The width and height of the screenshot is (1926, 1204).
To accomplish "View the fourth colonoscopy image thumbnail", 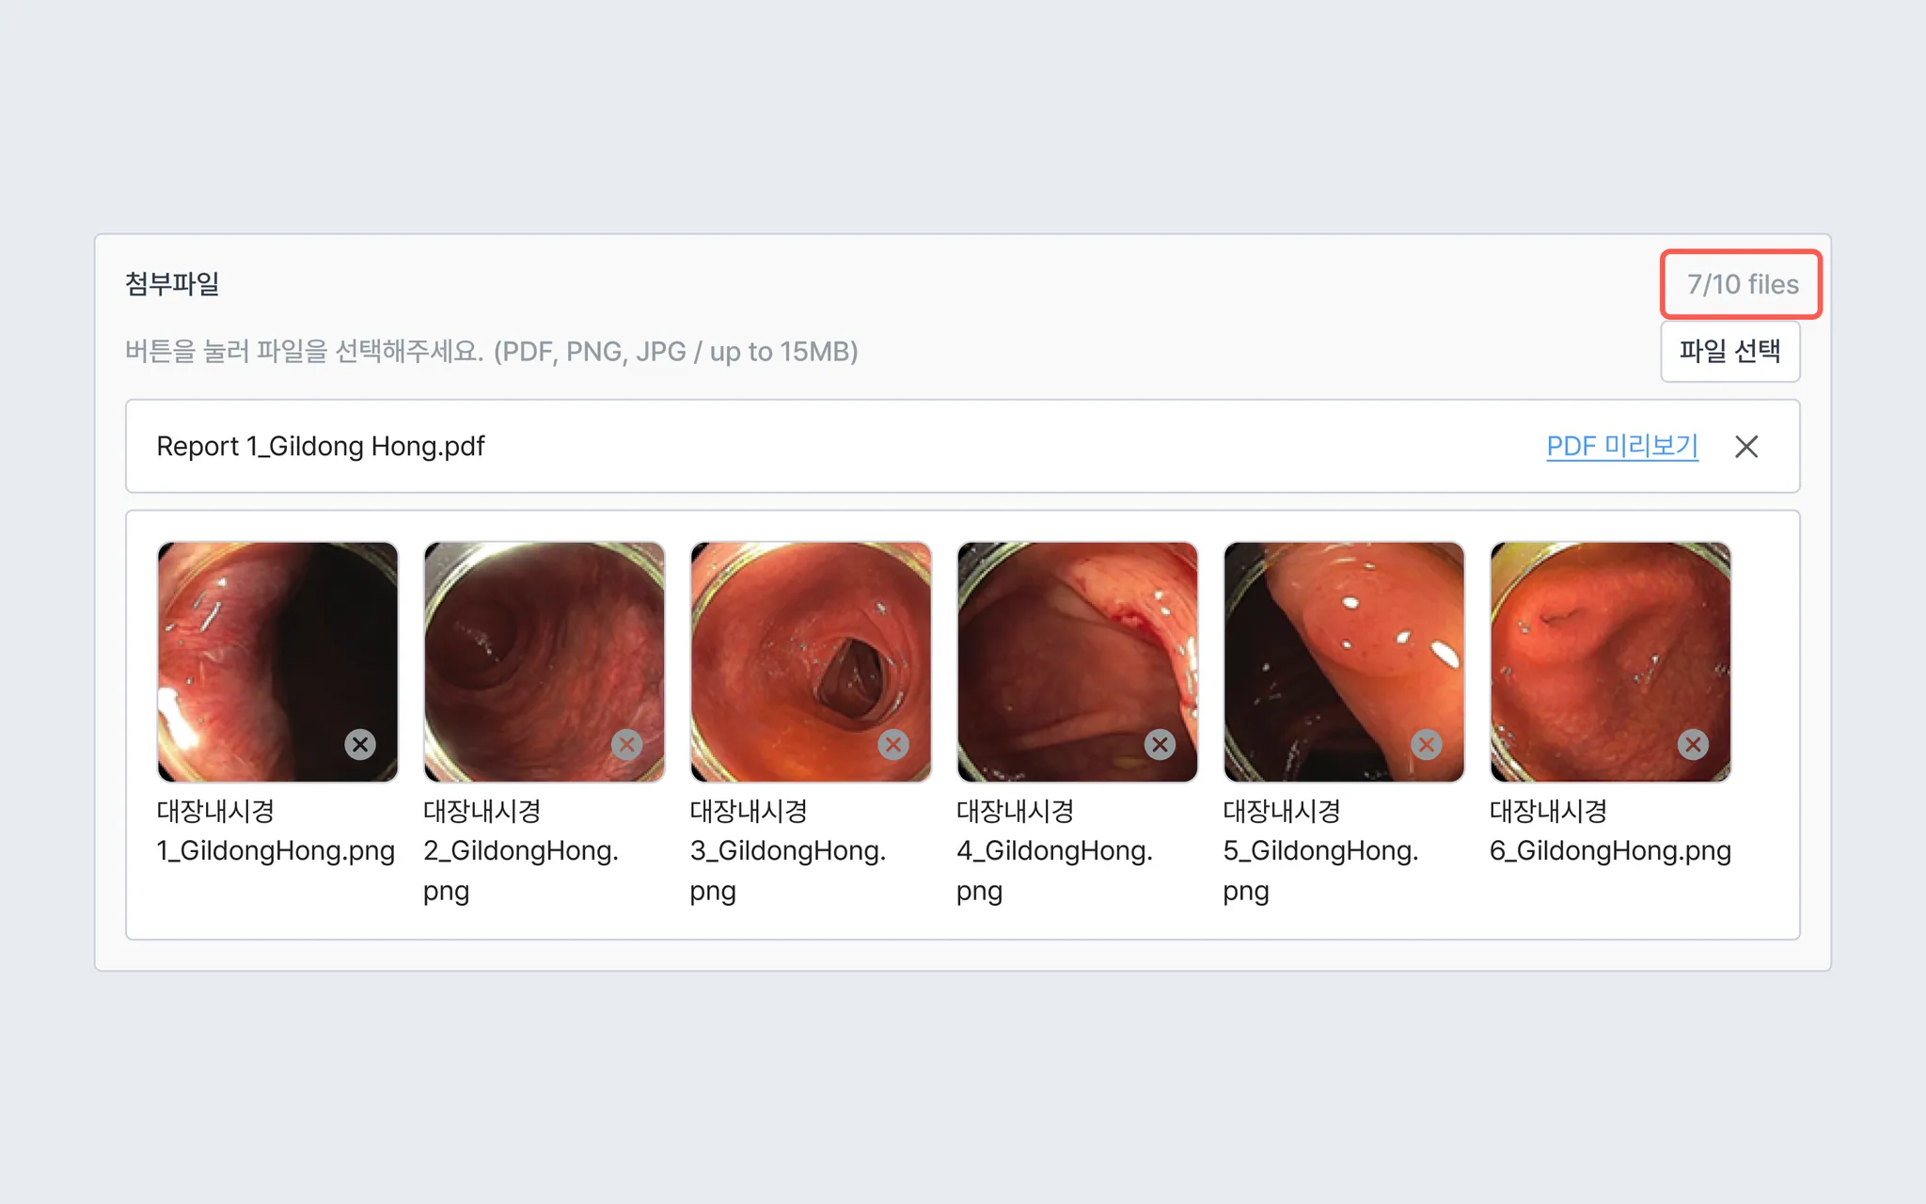I will coord(1066,649).
